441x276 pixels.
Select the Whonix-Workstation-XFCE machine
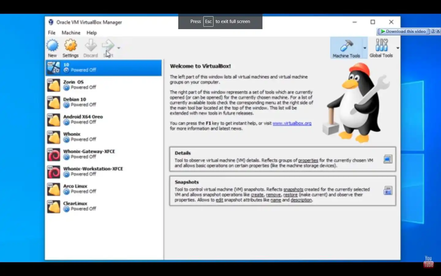pos(104,172)
